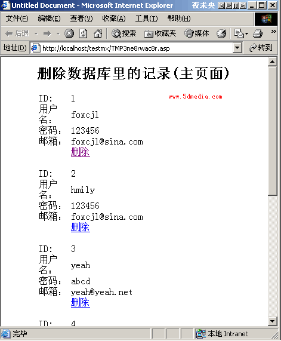Click the 删除 link for record ID 1
The width and height of the screenshot is (281, 341).
(x=80, y=152)
